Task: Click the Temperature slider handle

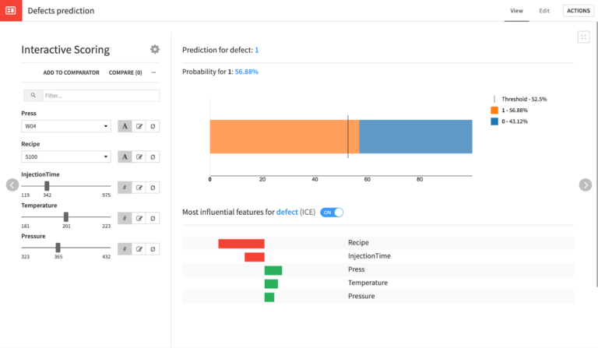Action: click(66, 217)
